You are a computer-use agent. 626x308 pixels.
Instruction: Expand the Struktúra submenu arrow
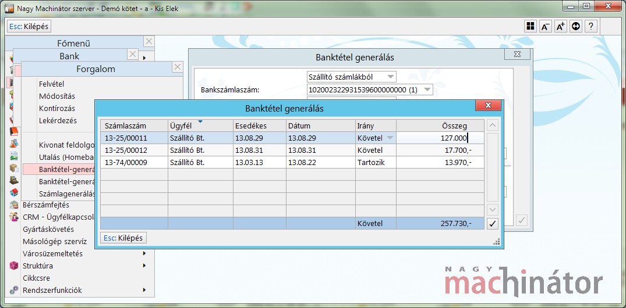tap(144, 266)
